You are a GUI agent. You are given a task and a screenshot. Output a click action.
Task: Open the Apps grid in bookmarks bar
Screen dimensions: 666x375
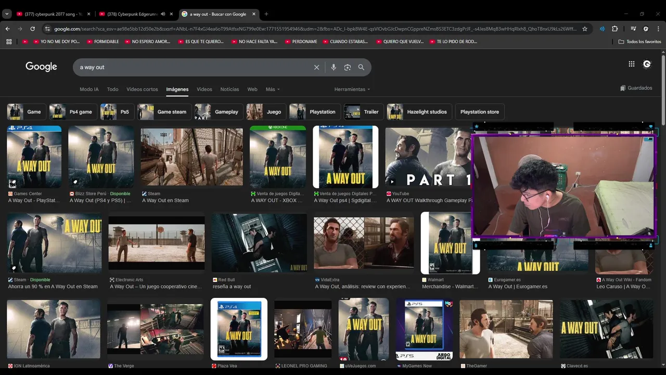click(9, 42)
